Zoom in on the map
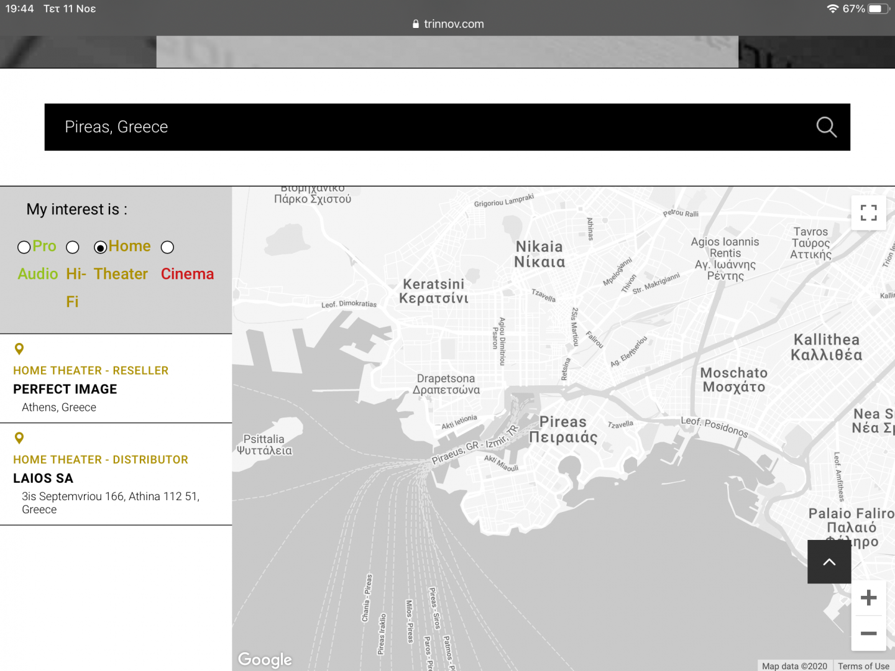Viewport: 895px width, 671px height. 868,598
